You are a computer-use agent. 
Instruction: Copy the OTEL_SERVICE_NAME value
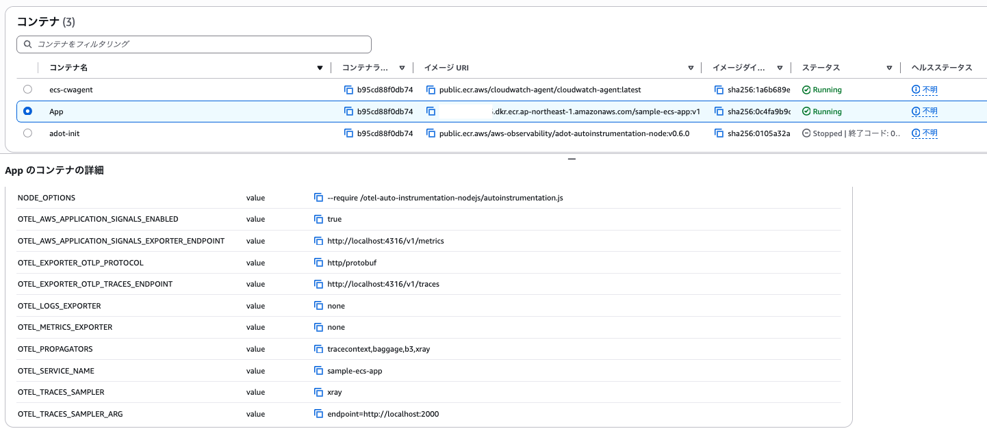318,371
